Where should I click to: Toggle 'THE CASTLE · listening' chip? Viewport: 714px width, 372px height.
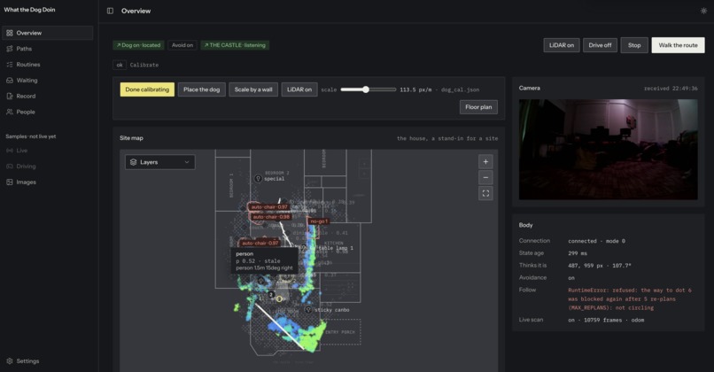click(235, 45)
